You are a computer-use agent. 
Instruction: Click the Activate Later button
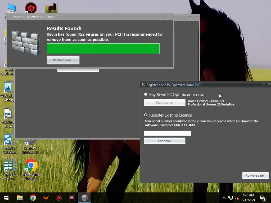255,176
